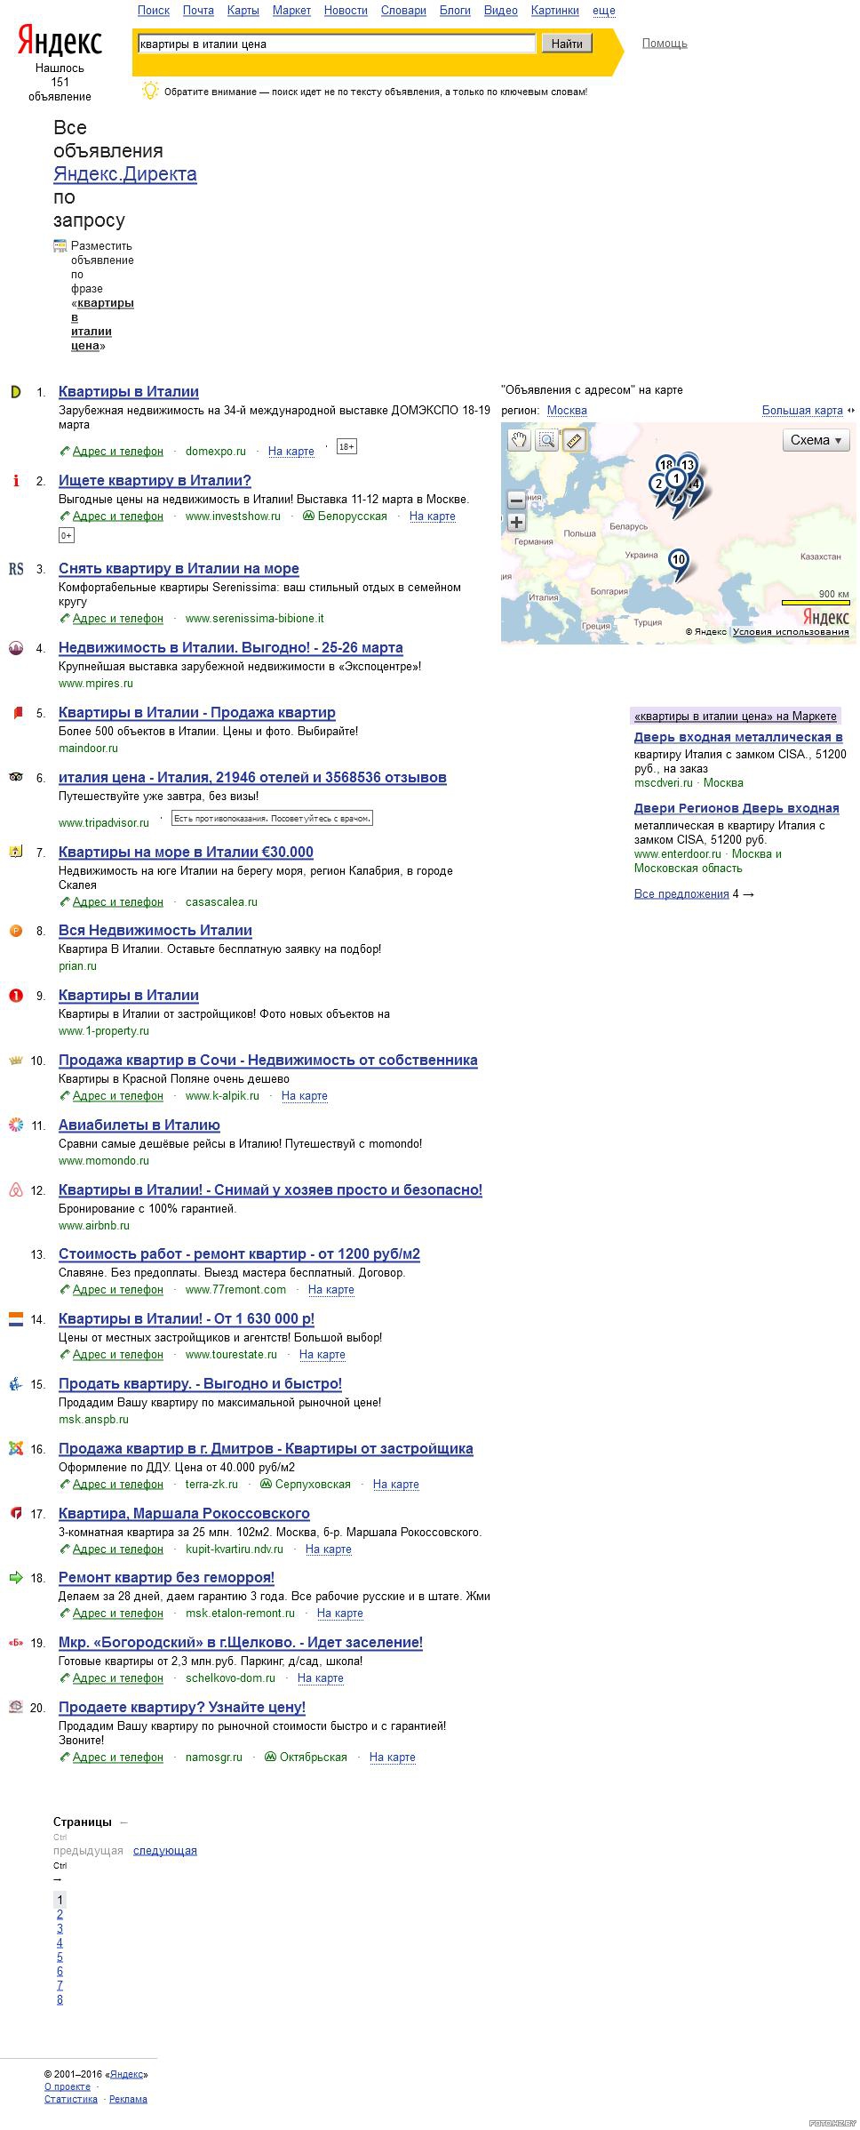This screenshot has height=2130, width=860.
Task: Open the ad 'Ищете квартиру в Италии?'
Action: pos(155,481)
